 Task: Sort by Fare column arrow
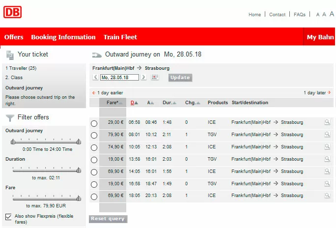pyautogui.click(x=121, y=103)
